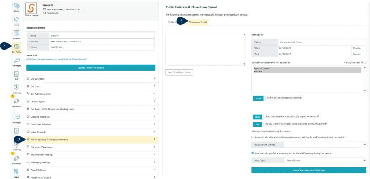Click the Payroll Settings row icon
This screenshot has width=370, height=179.
[x=28, y=170]
